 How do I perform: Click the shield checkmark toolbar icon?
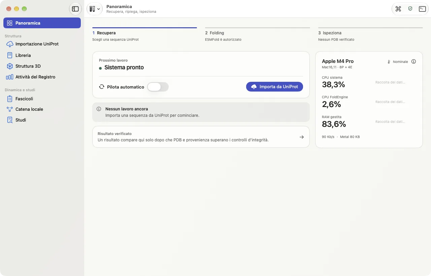(x=410, y=9)
